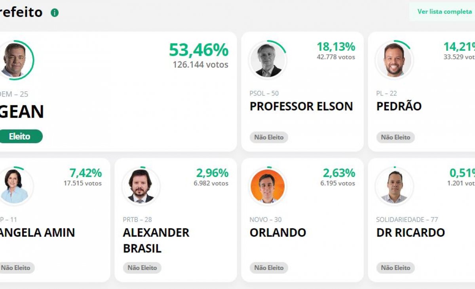Open Angela Amin's profile photo
The image size is (475, 289).
click(15, 186)
